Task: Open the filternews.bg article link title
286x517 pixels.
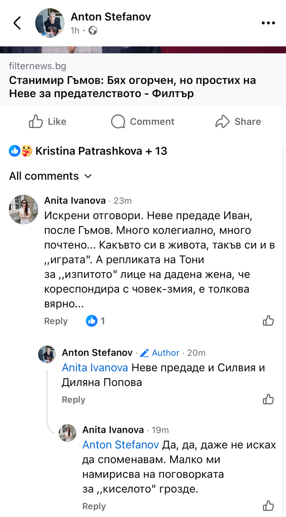Action: 132,87
